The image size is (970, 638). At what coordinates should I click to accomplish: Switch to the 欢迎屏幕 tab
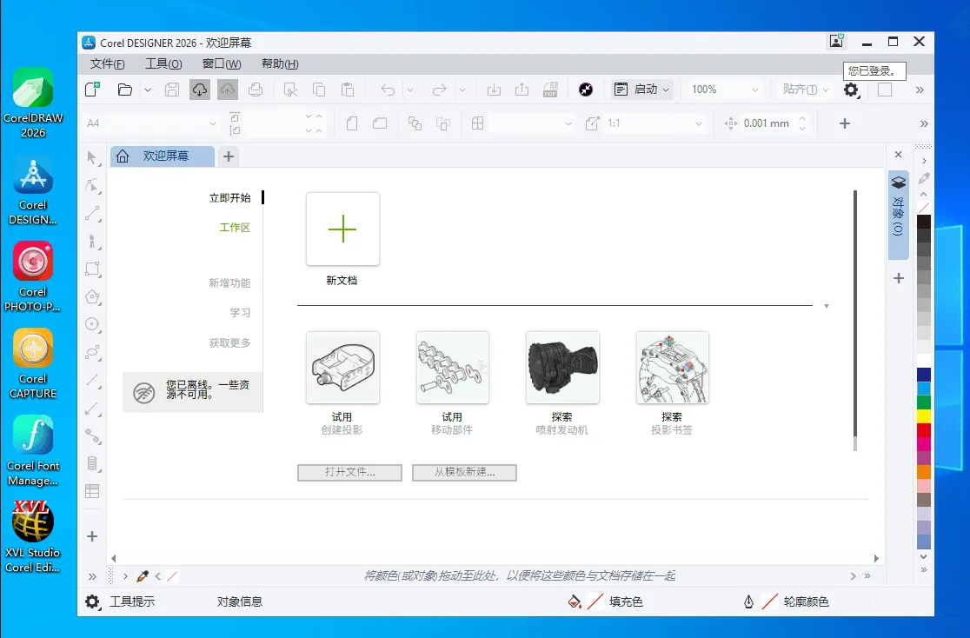click(163, 156)
